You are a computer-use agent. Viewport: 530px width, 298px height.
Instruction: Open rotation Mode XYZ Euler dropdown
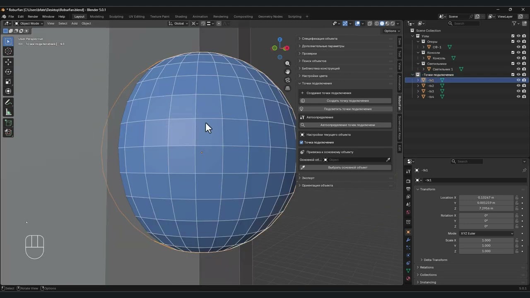click(487, 233)
